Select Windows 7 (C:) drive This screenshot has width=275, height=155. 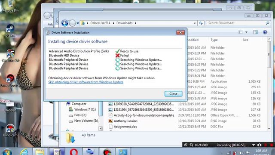point(85,109)
